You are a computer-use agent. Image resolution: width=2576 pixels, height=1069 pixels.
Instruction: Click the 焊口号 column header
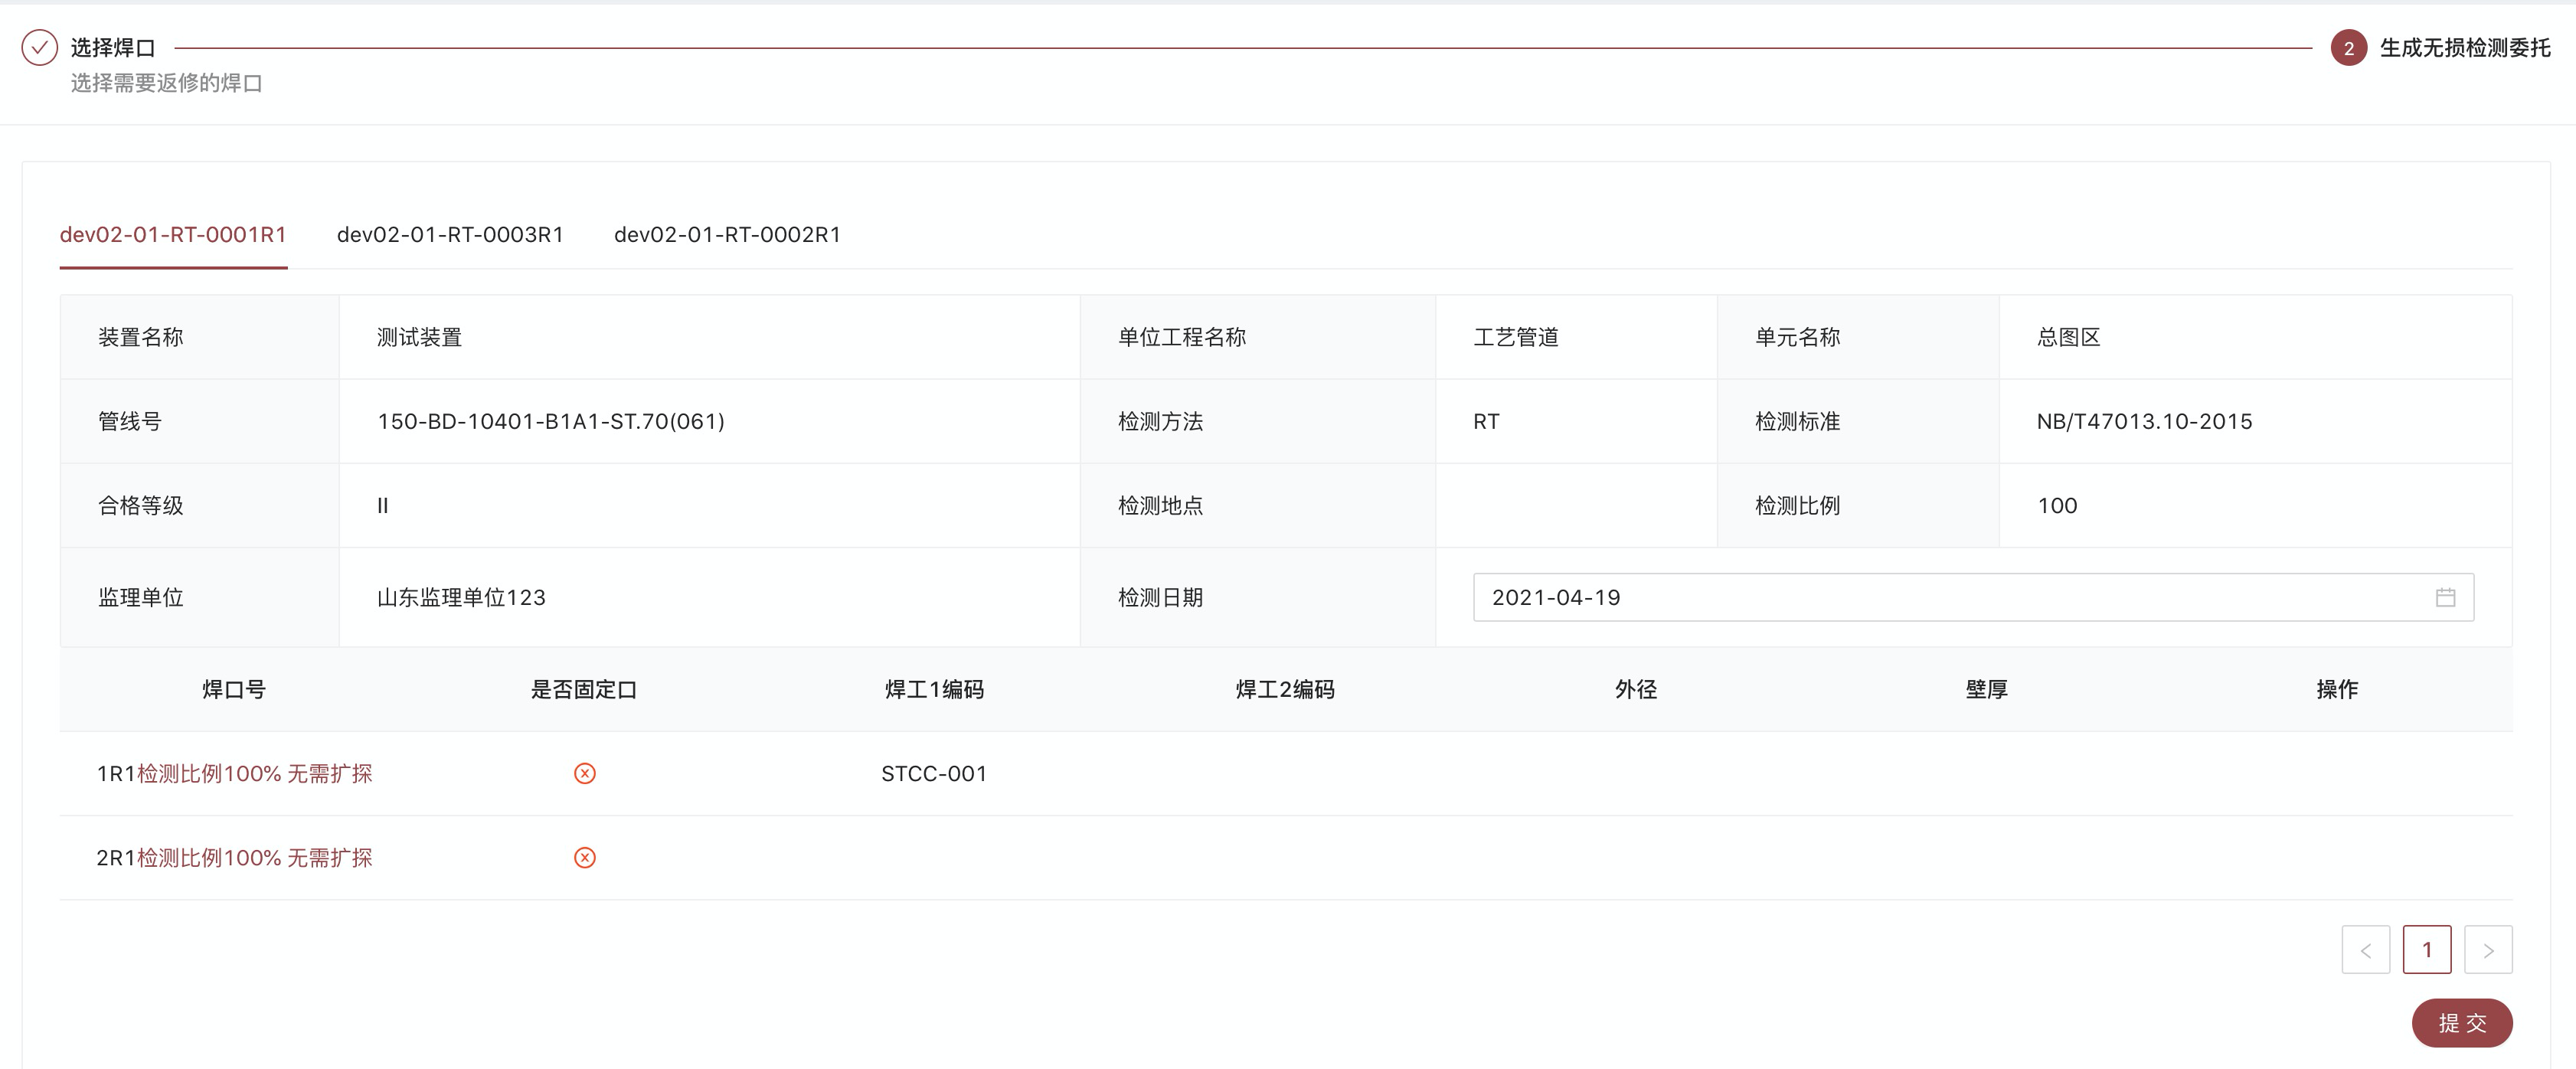point(234,689)
